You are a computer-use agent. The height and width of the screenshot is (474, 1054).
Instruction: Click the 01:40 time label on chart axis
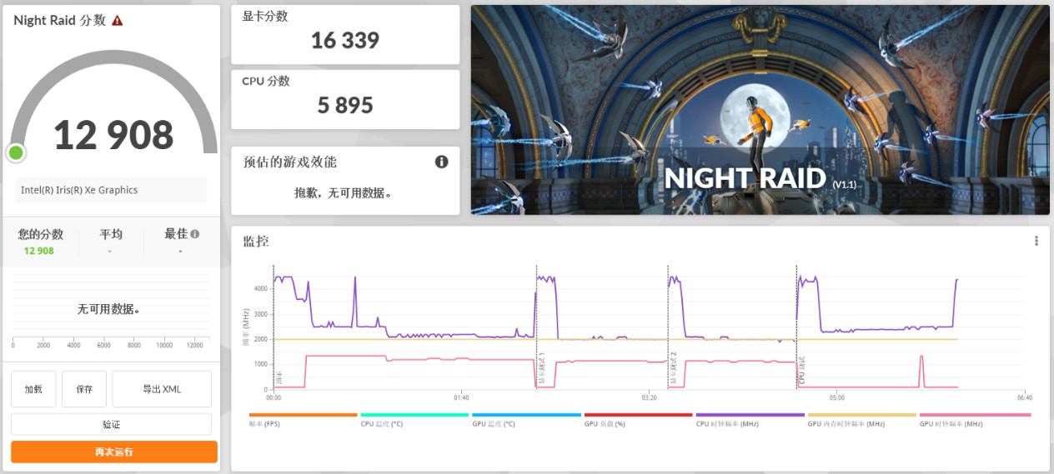461,397
